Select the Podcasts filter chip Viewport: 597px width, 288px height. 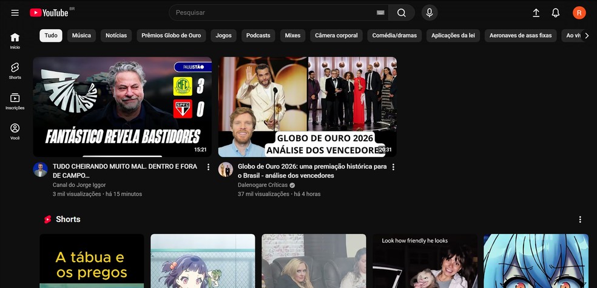tap(258, 35)
